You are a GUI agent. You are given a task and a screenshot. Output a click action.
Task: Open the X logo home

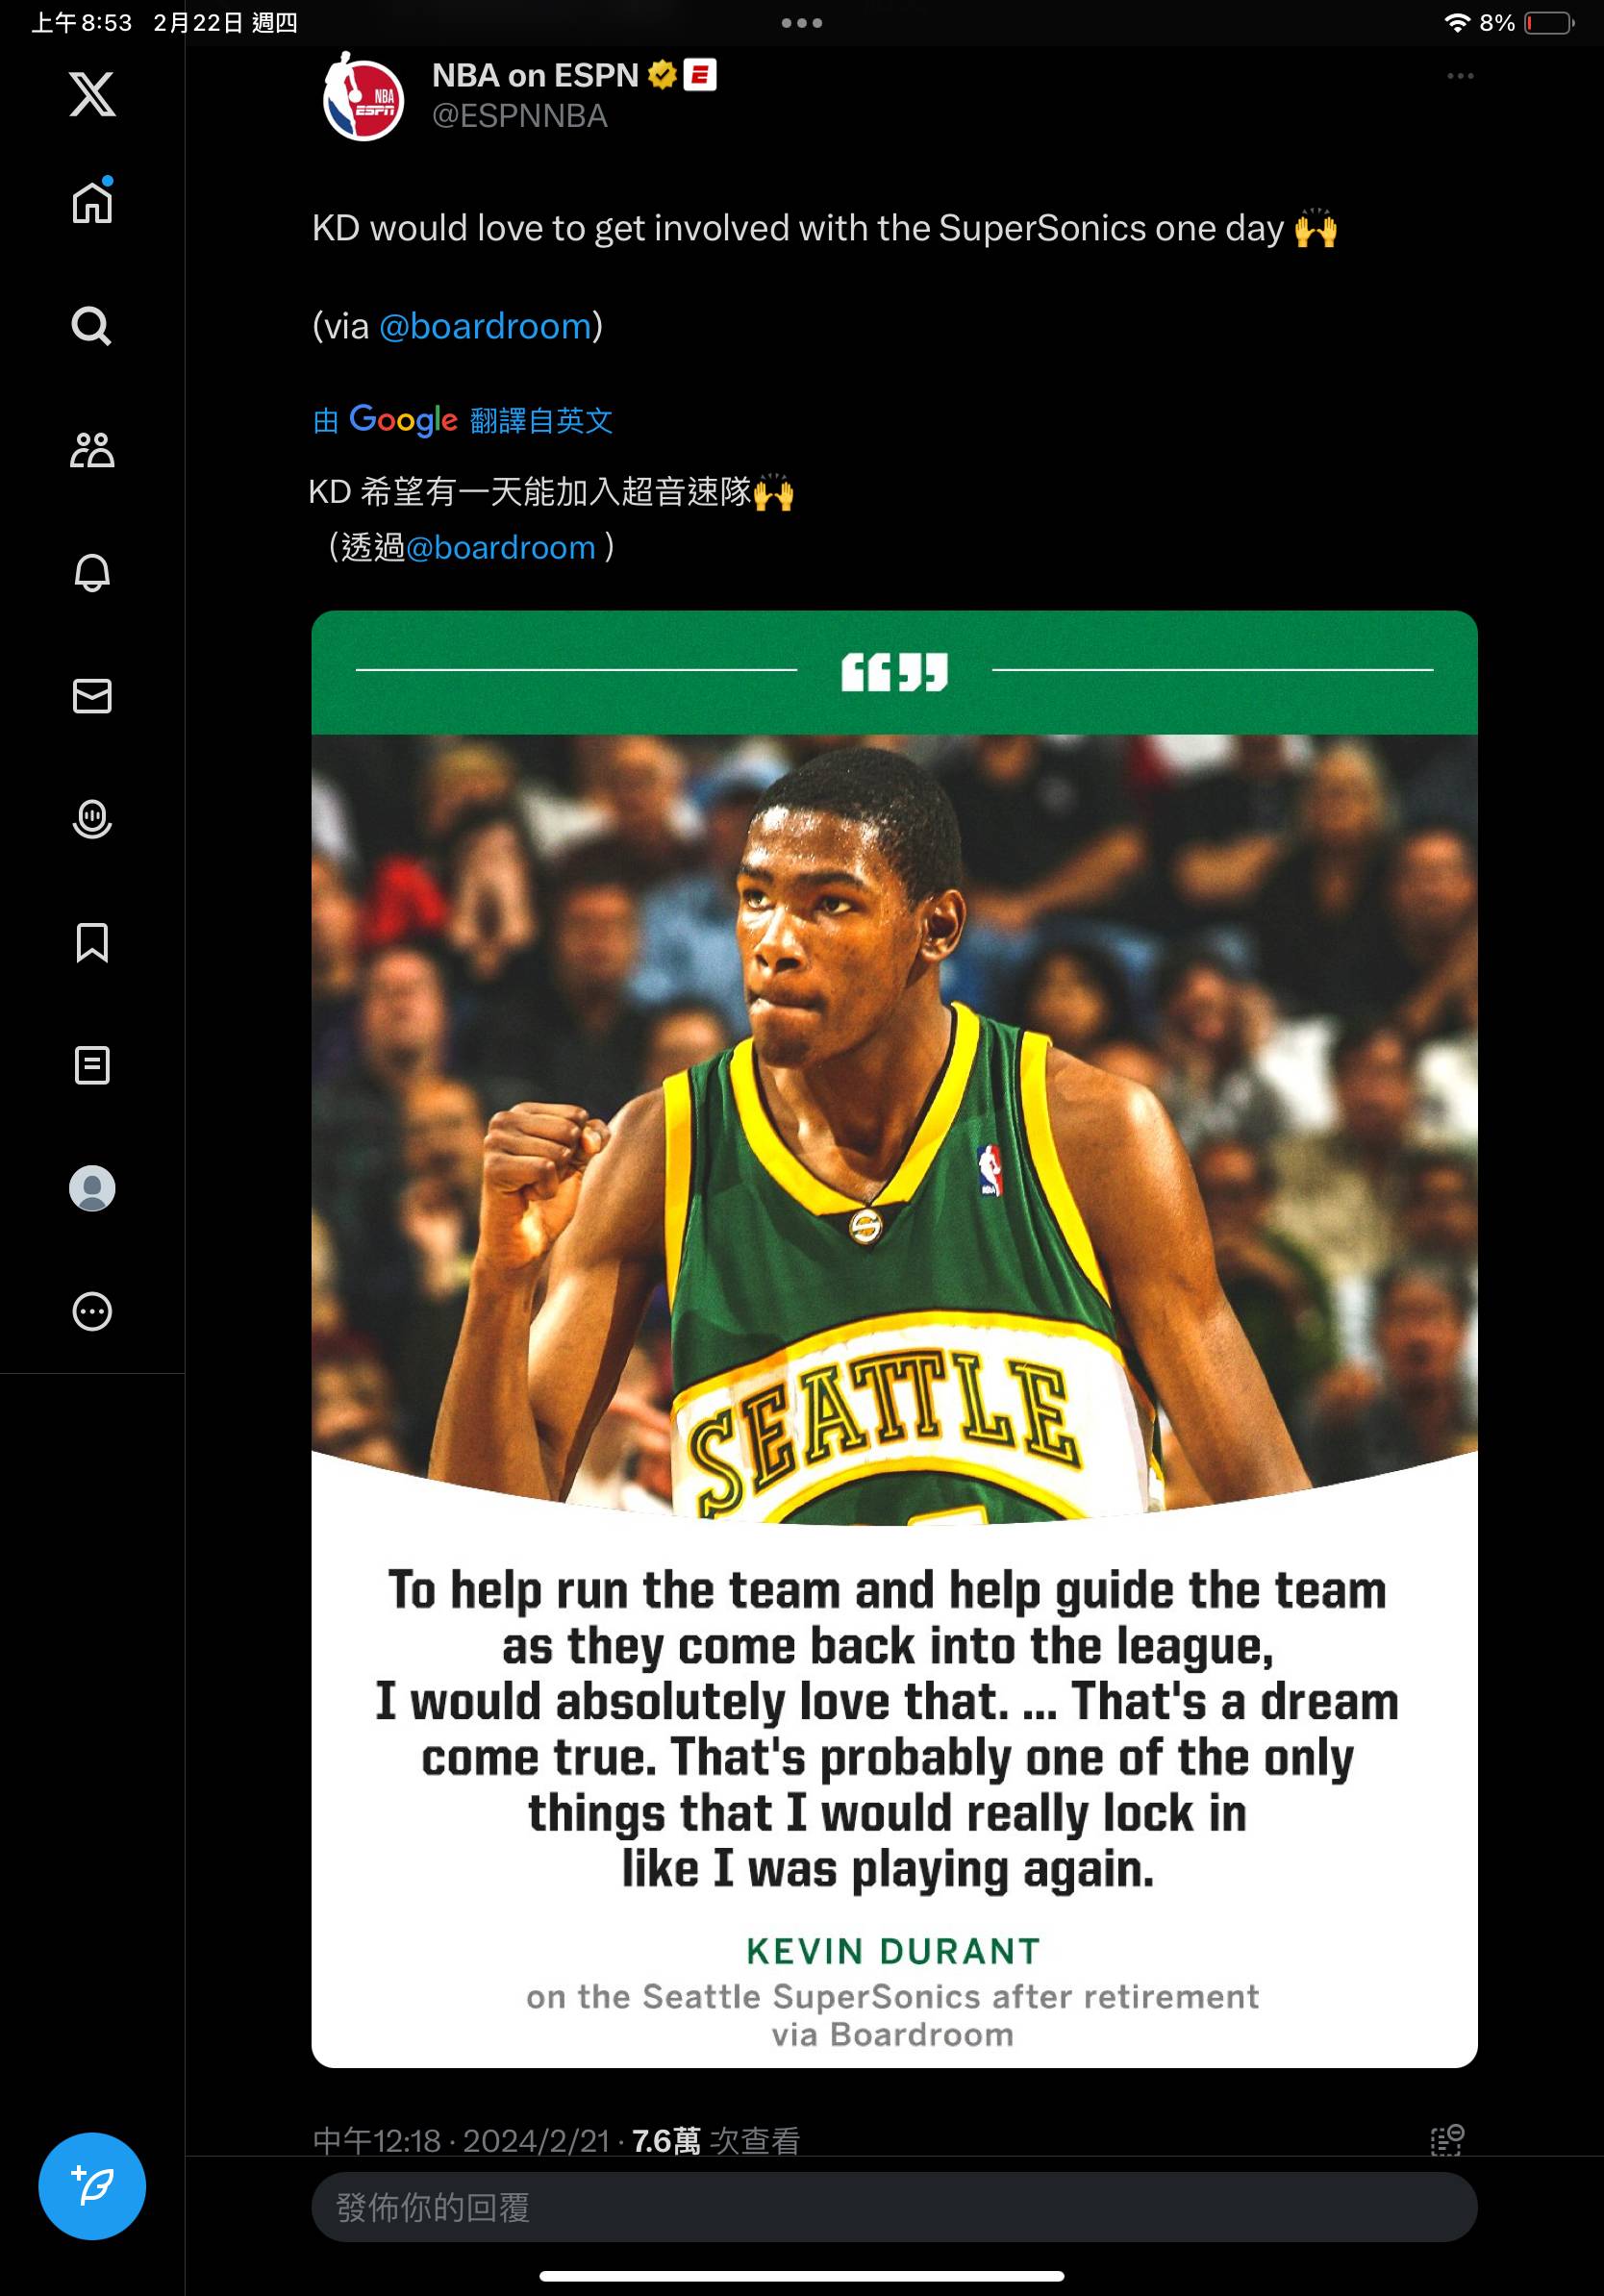92,94
